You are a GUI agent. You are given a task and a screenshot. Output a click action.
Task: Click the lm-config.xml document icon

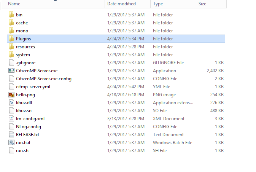[11, 119]
